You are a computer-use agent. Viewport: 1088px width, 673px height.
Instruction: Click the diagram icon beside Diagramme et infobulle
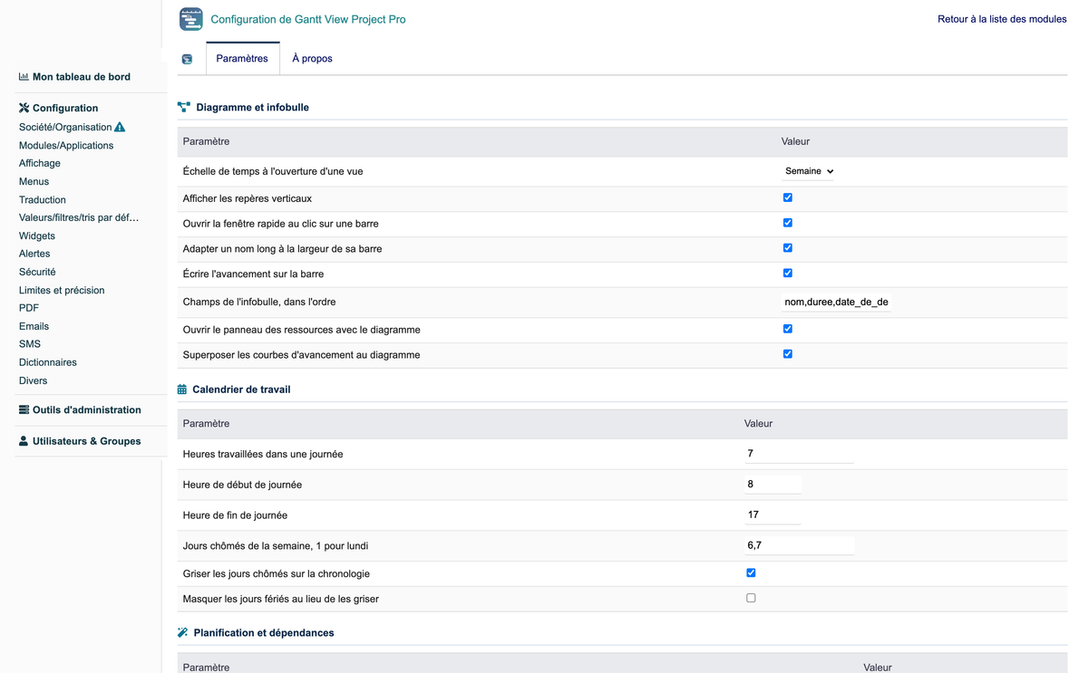coord(184,107)
